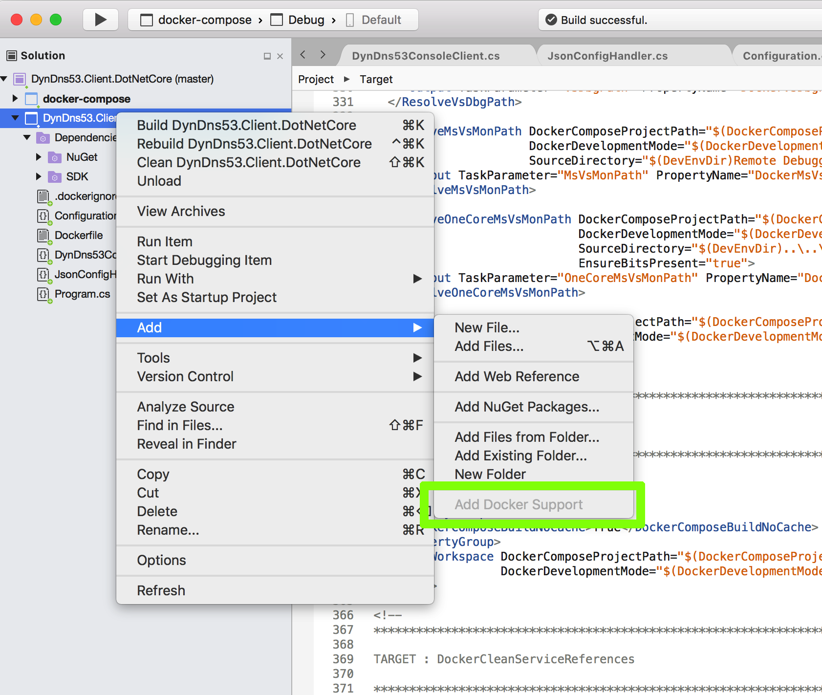This screenshot has width=822, height=695.
Task: Click the solution icon for DynDns53.Client.DotNetCore
Action: point(20,79)
